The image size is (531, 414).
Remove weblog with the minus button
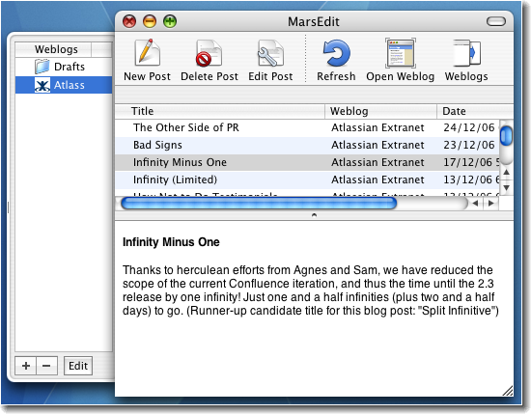point(46,366)
